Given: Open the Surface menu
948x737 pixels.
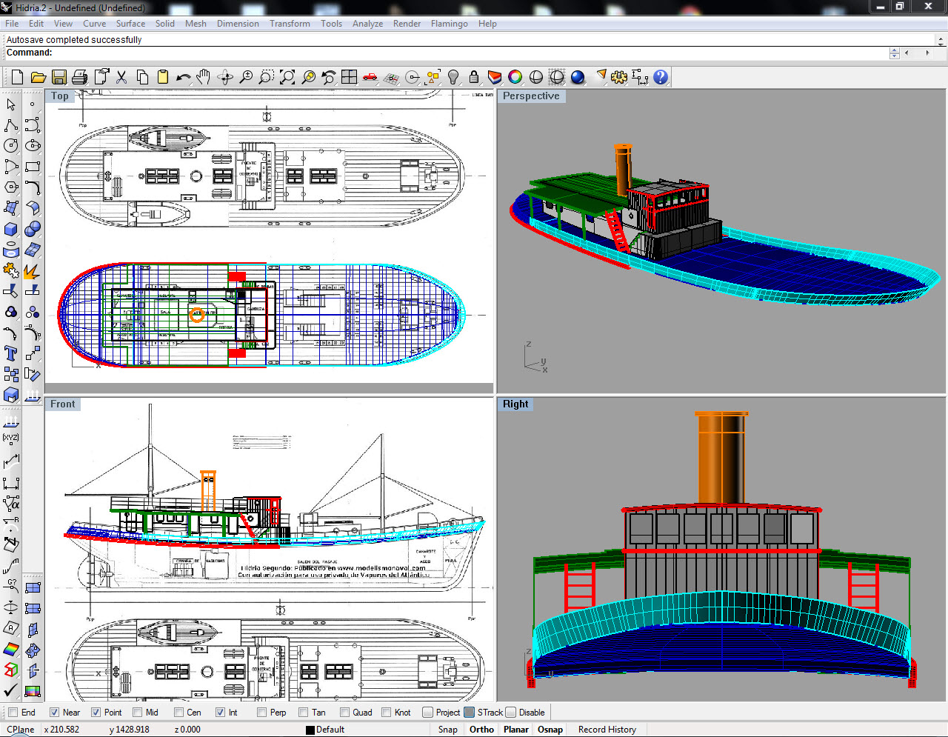Looking at the screenshot, I should (x=130, y=24).
